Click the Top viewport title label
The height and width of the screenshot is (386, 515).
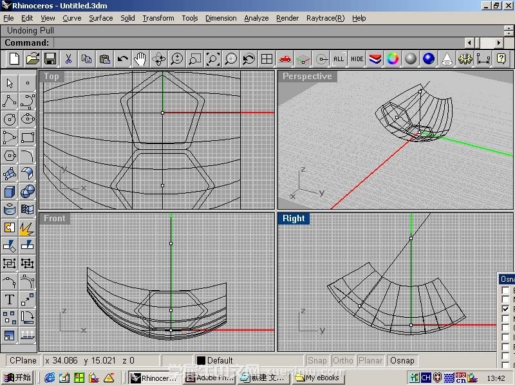point(51,77)
